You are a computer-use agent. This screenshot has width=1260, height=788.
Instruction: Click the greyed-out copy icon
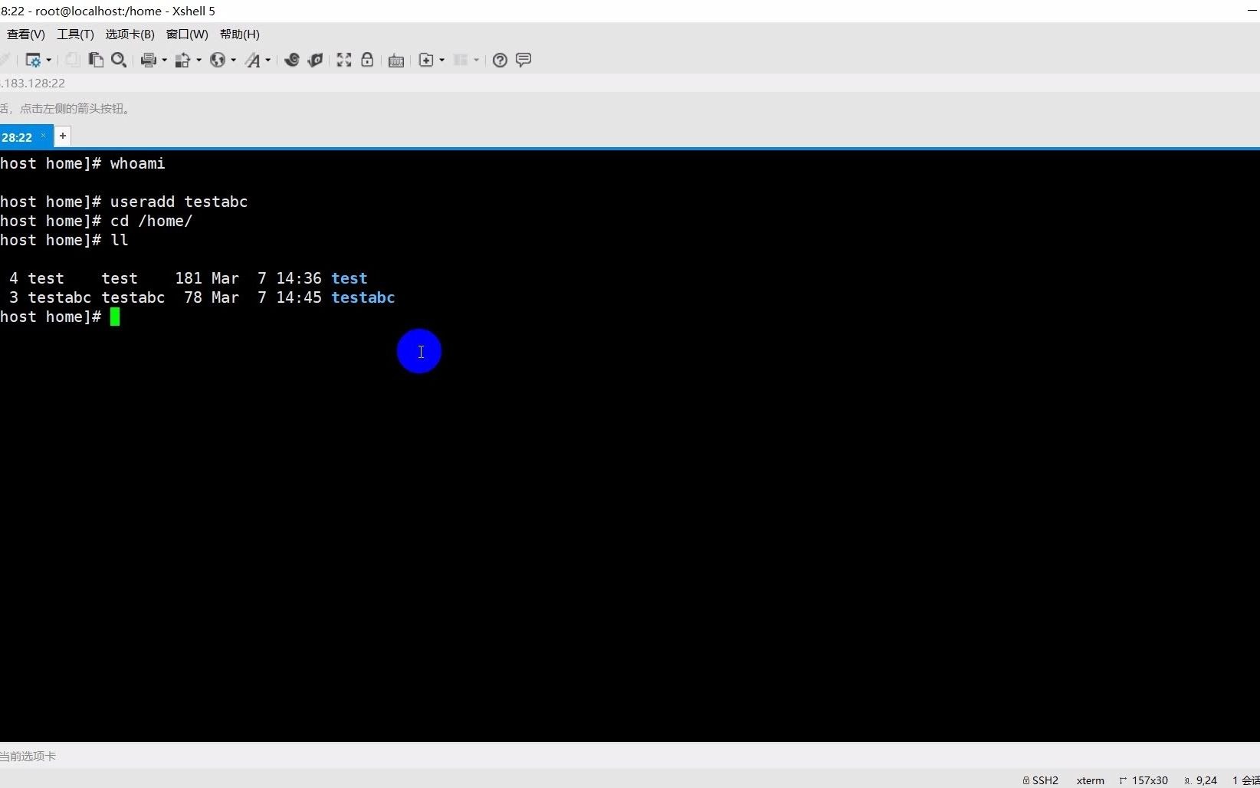point(72,60)
